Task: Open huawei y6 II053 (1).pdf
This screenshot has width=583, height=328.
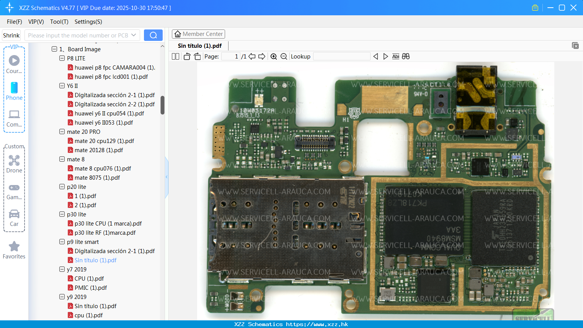Action: pos(100,122)
